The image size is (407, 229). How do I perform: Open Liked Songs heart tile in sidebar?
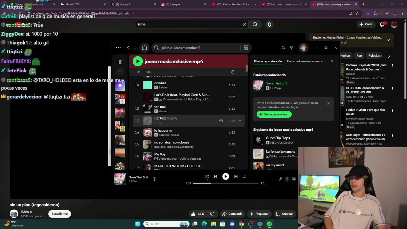(120, 86)
